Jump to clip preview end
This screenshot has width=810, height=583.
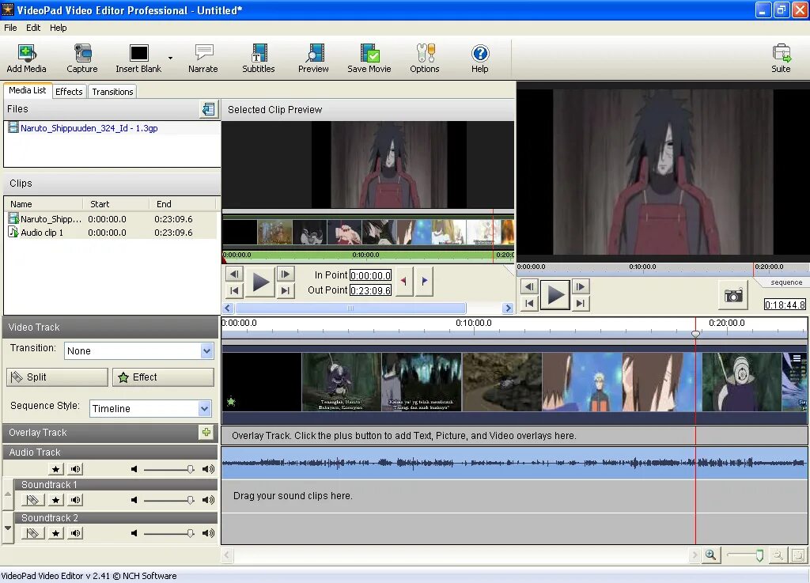pyautogui.click(x=286, y=291)
